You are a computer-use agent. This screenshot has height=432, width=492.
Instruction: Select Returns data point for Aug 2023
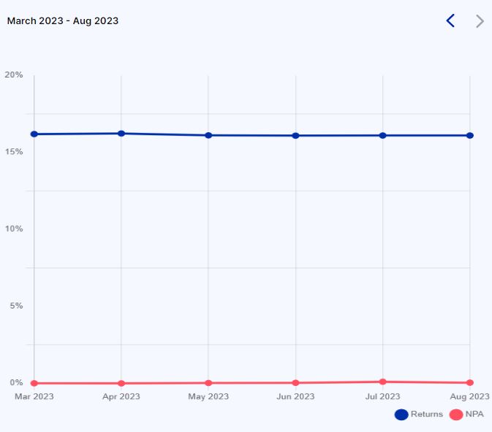470,135
